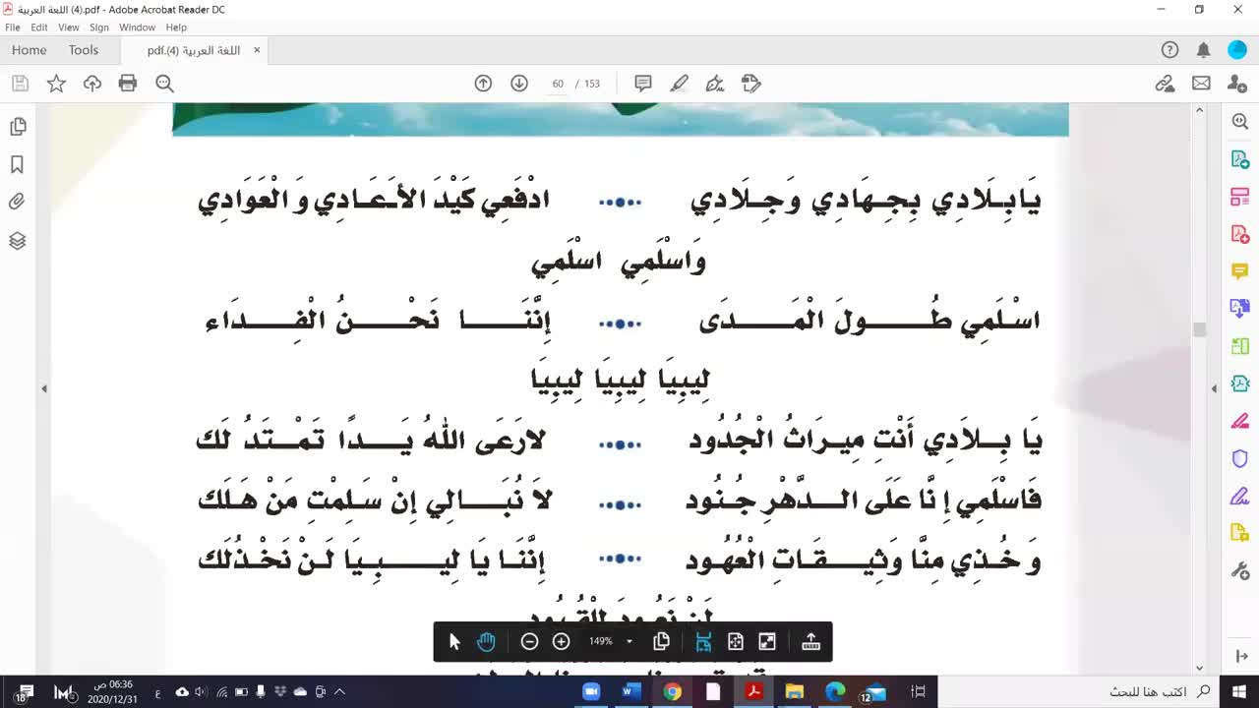Zoom in with the plus button
Viewport: 1259px width, 708px height.
click(x=562, y=642)
